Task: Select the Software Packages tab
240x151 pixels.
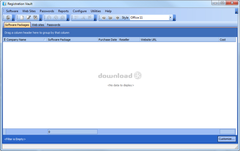Action: click(17, 25)
